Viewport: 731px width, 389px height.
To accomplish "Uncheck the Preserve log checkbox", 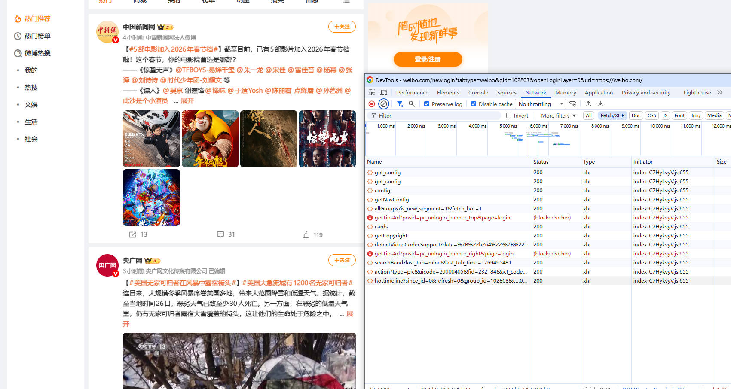I will pos(427,104).
